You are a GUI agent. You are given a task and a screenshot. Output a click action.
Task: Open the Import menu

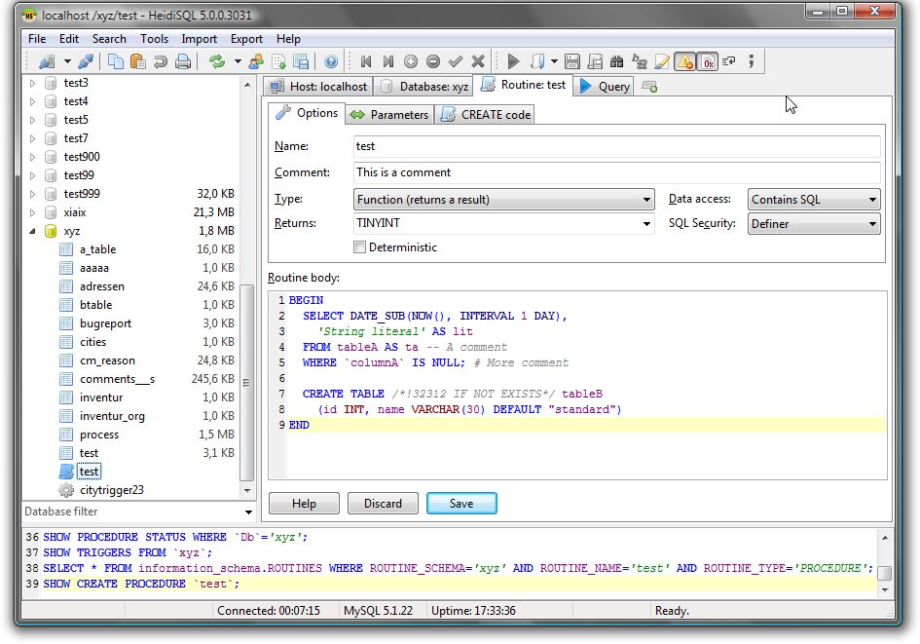click(x=199, y=39)
